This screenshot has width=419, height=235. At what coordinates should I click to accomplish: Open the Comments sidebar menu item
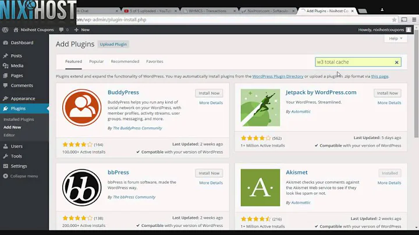[22, 86]
